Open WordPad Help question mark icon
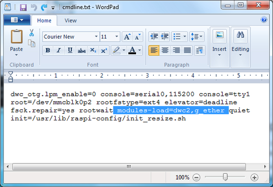Screen dimensions: 273x187 264,20
